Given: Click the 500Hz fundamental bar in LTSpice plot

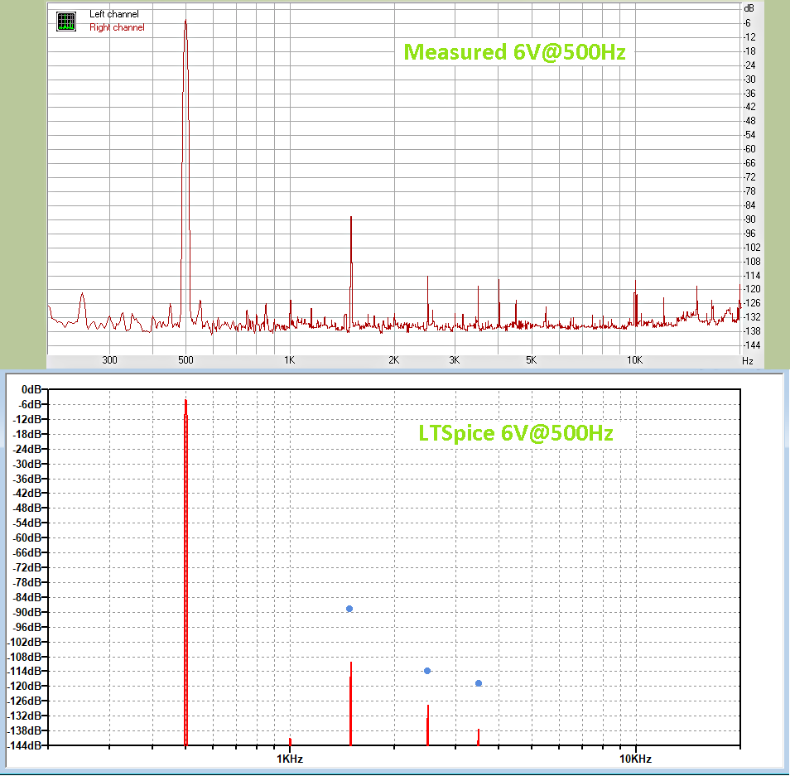Looking at the screenshot, I should click(186, 572).
